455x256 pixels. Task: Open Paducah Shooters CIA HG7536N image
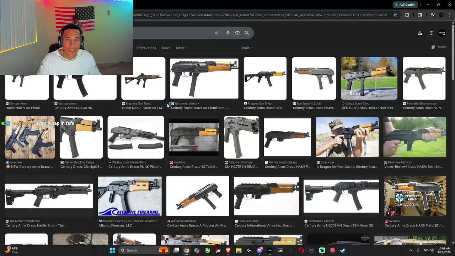tap(241, 137)
